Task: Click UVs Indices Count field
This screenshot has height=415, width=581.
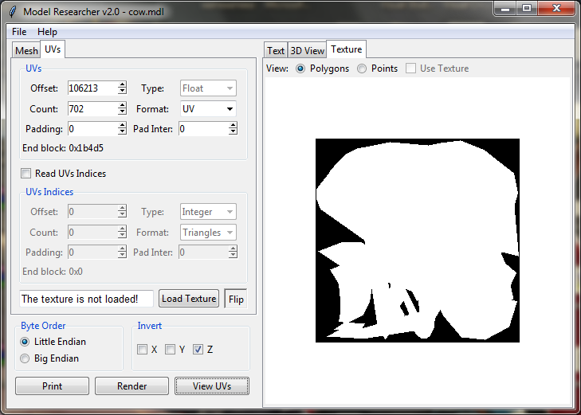Action: (92, 233)
